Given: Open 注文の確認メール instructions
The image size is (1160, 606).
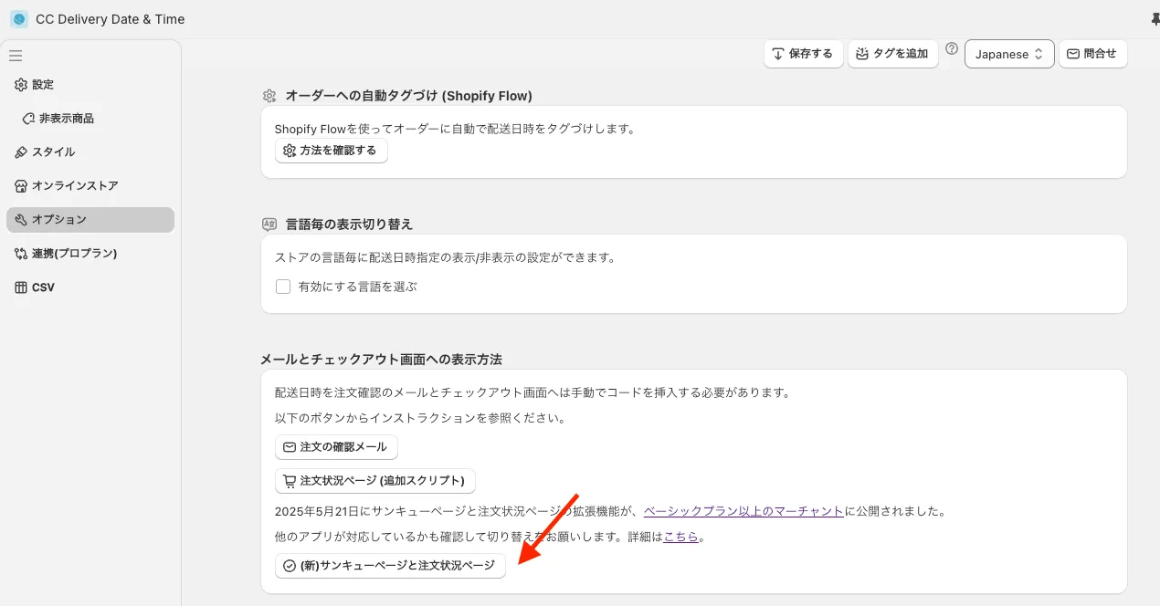Looking at the screenshot, I should tap(335, 447).
